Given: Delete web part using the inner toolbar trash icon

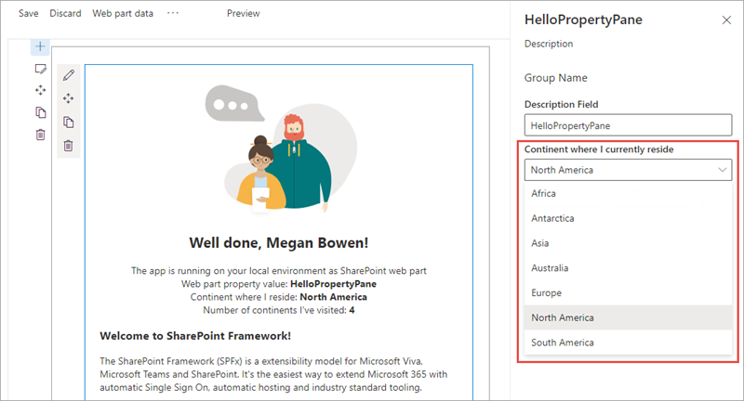Looking at the screenshot, I should point(68,146).
